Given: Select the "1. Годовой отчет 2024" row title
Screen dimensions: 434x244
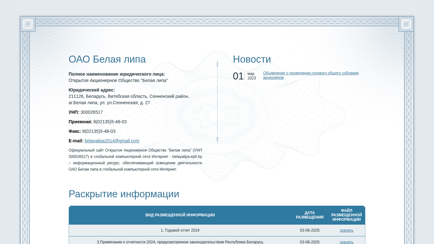Looking at the screenshot, I should tap(180, 230).
